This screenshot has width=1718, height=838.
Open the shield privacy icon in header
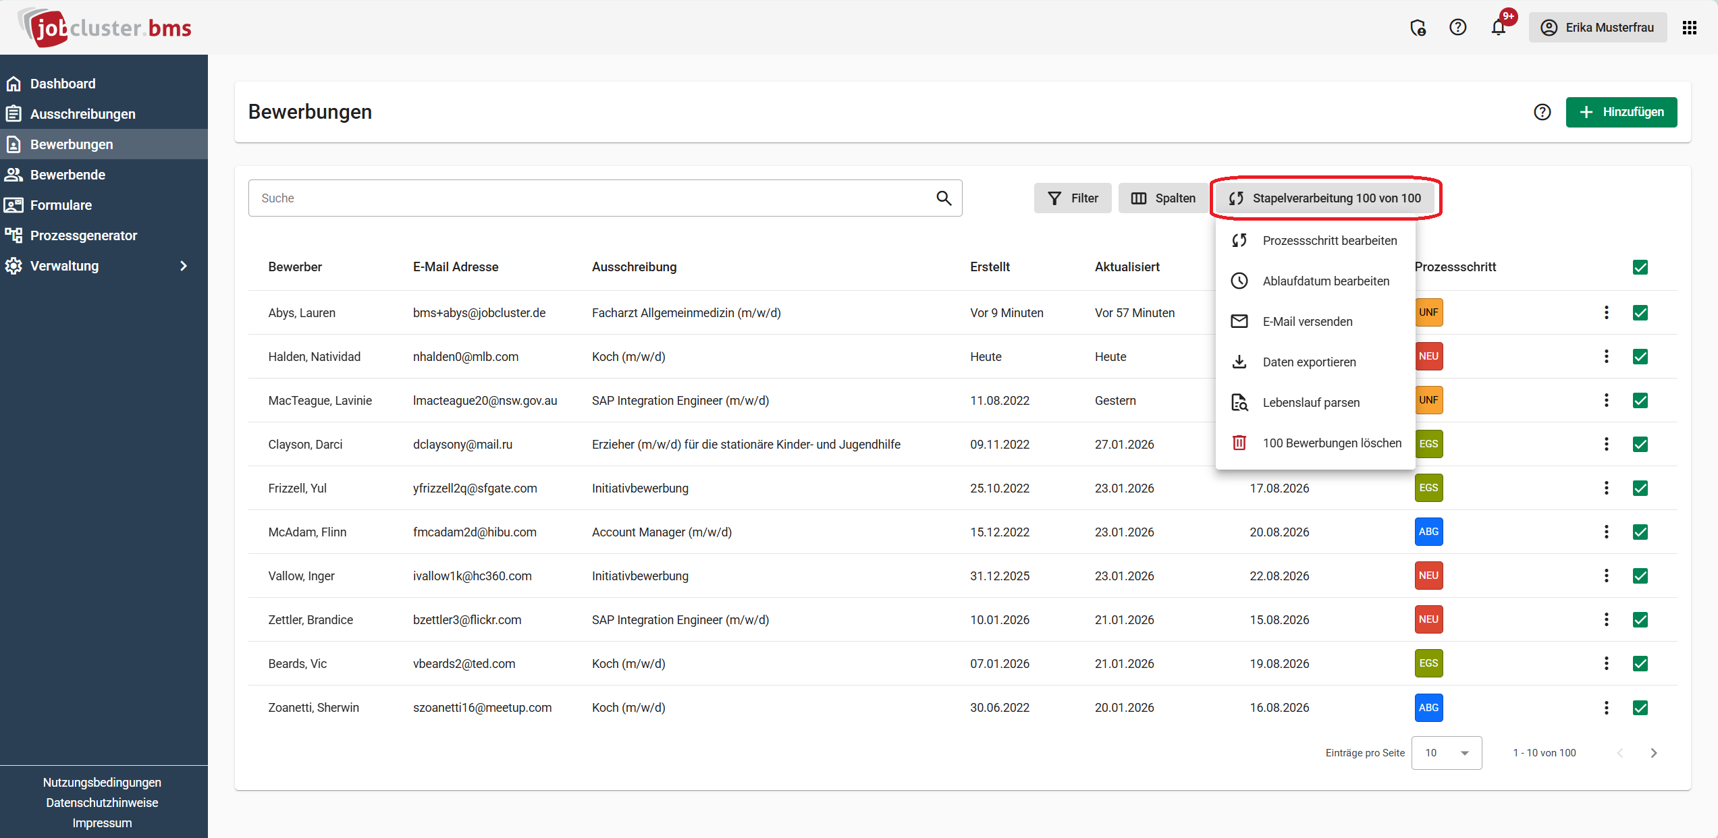(1418, 28)
